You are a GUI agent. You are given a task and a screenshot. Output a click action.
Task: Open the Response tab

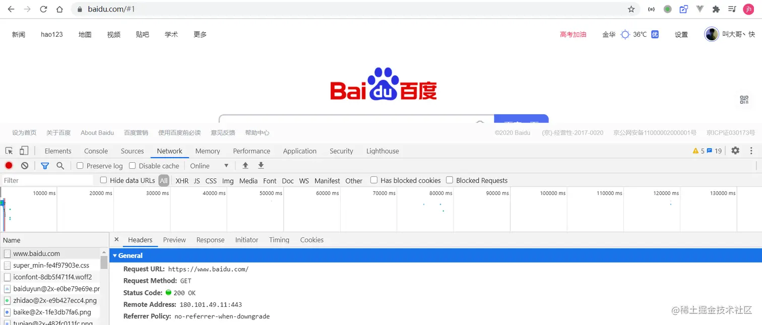coord(210,240)
